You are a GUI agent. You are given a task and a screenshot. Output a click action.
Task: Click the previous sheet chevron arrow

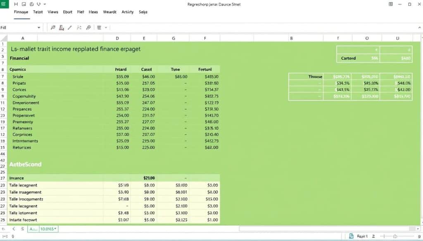[14, 229]
